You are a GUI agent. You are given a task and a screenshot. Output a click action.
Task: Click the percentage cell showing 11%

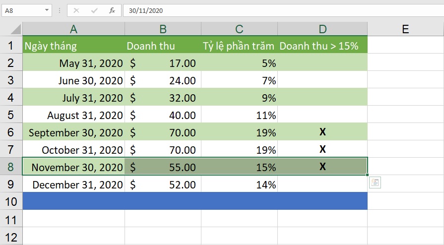pyautogui.click(x=239, y=115)
